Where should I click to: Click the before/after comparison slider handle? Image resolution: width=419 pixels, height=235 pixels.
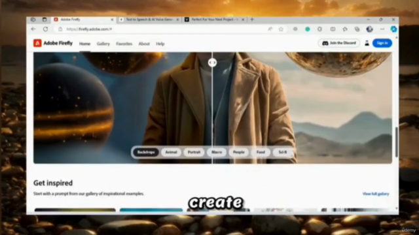pos(212,63)
